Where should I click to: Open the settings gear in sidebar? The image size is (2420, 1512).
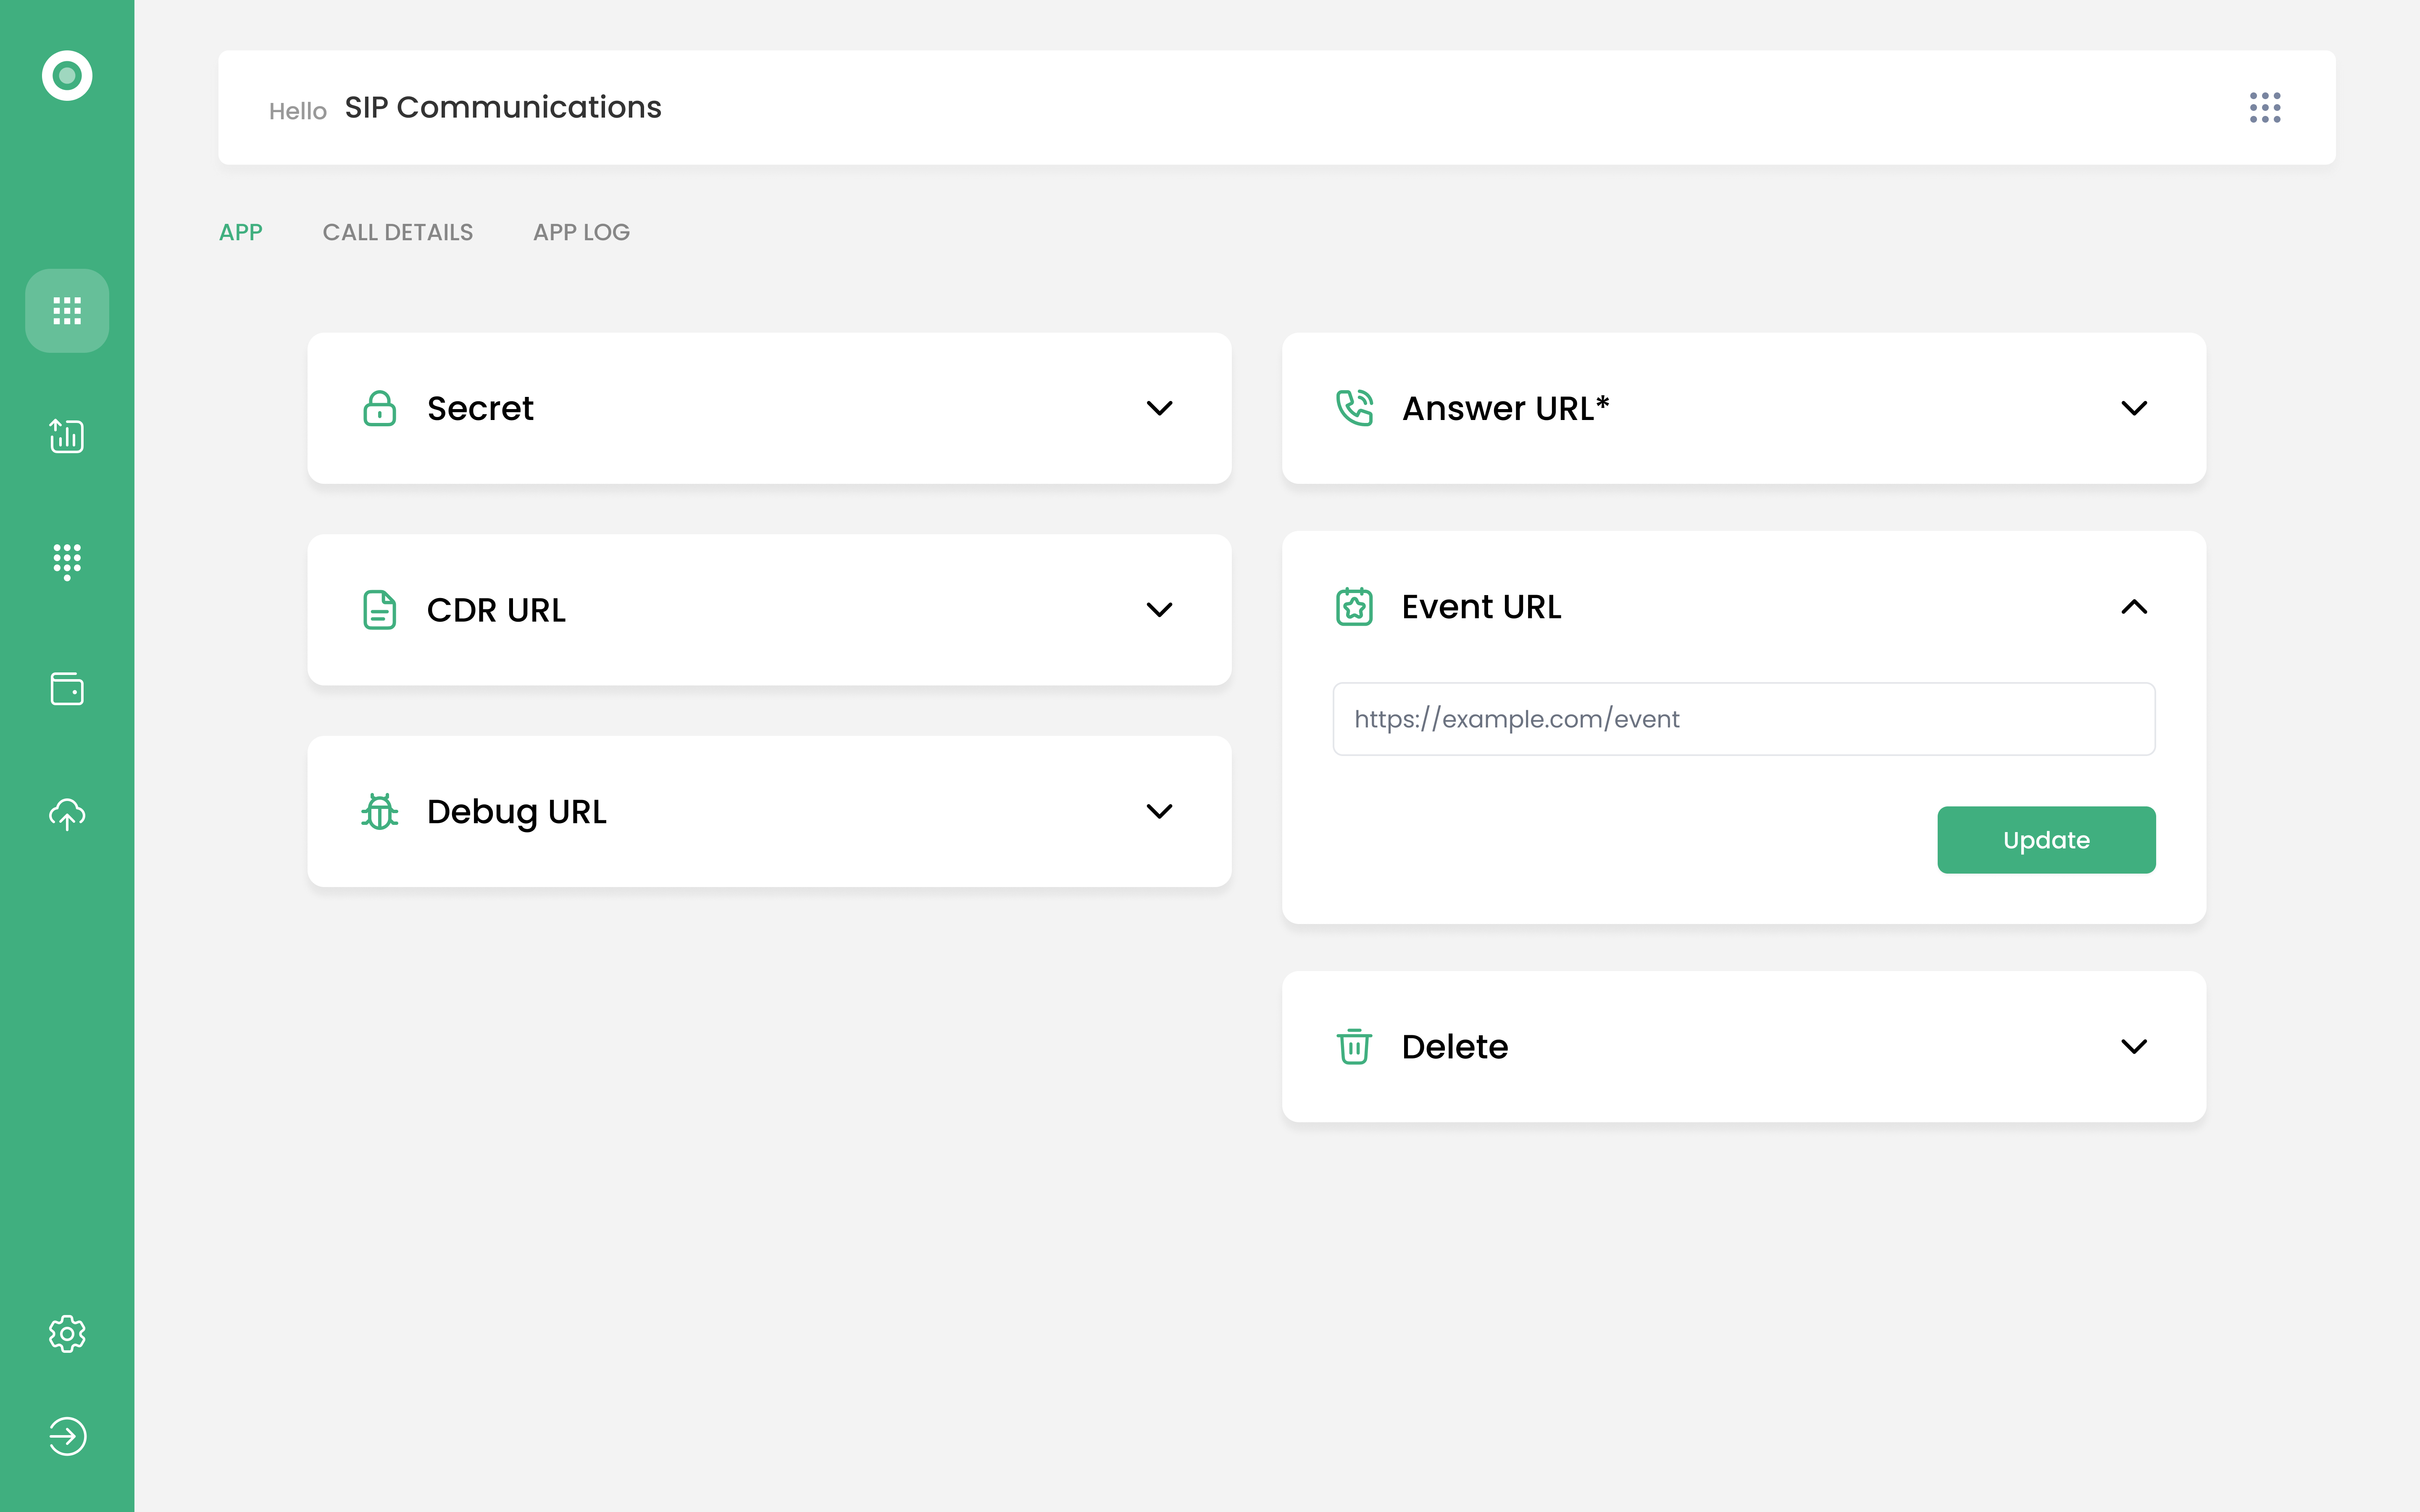(67, 1334)
